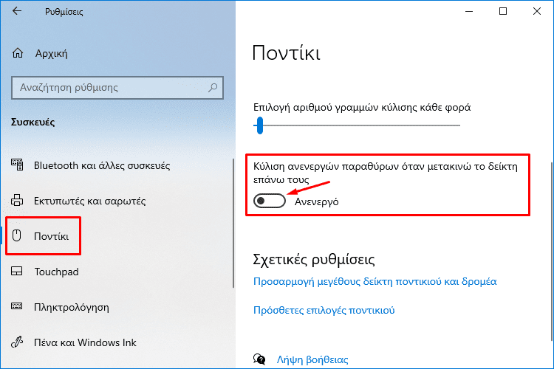This screenshot has height=369, width=554.
Task: Click the Λήψη βοήθειας link
Action: (312, 360)
